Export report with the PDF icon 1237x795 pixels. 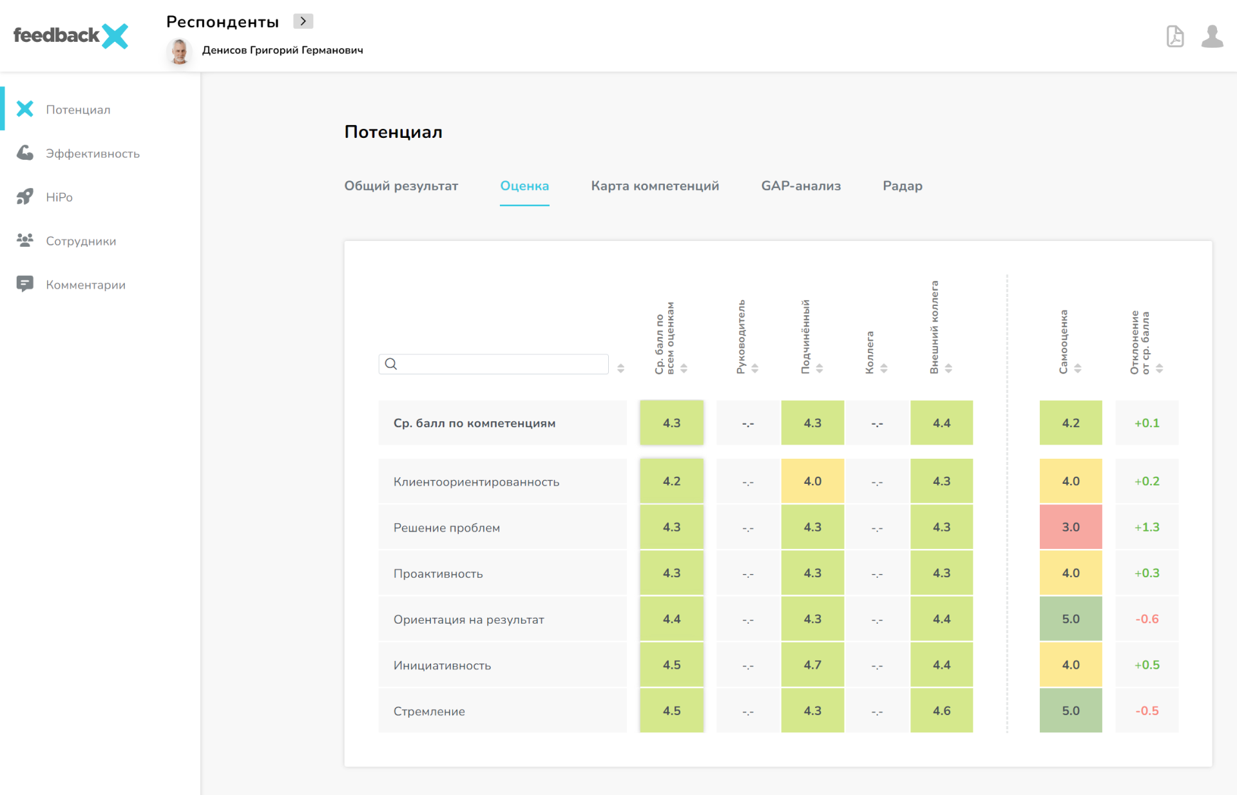point(1175,37)
